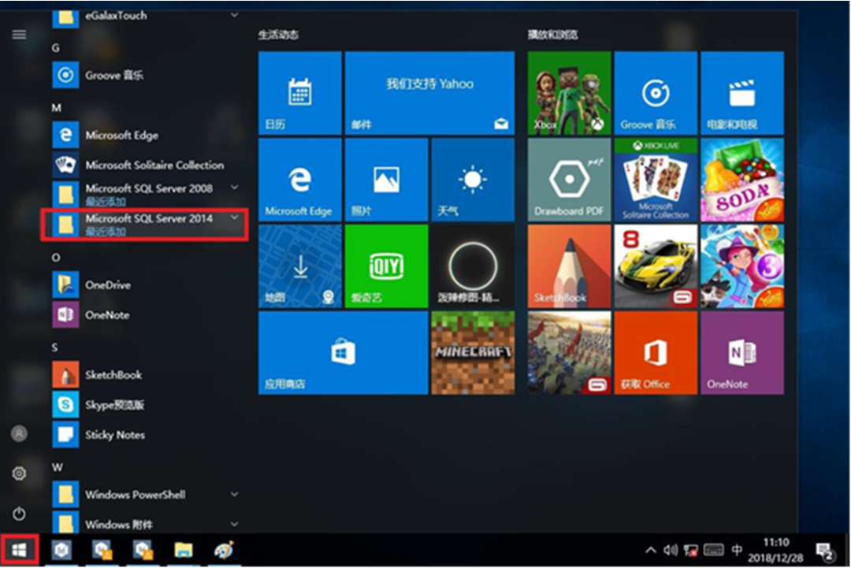Open the paint palette app on the taskbar
The height and width of the screenshot is (568, 851).
224,550
